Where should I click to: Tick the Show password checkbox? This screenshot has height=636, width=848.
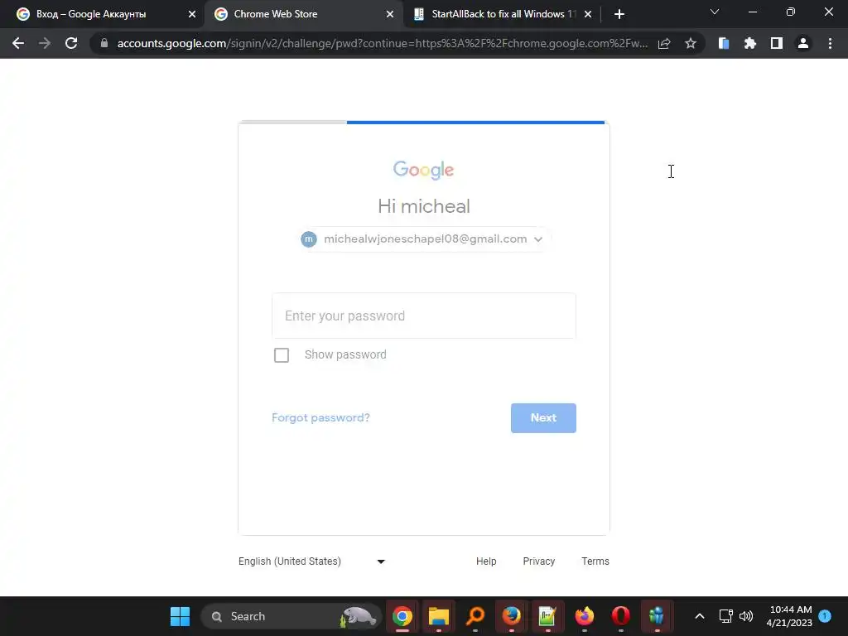coord(282,355)
